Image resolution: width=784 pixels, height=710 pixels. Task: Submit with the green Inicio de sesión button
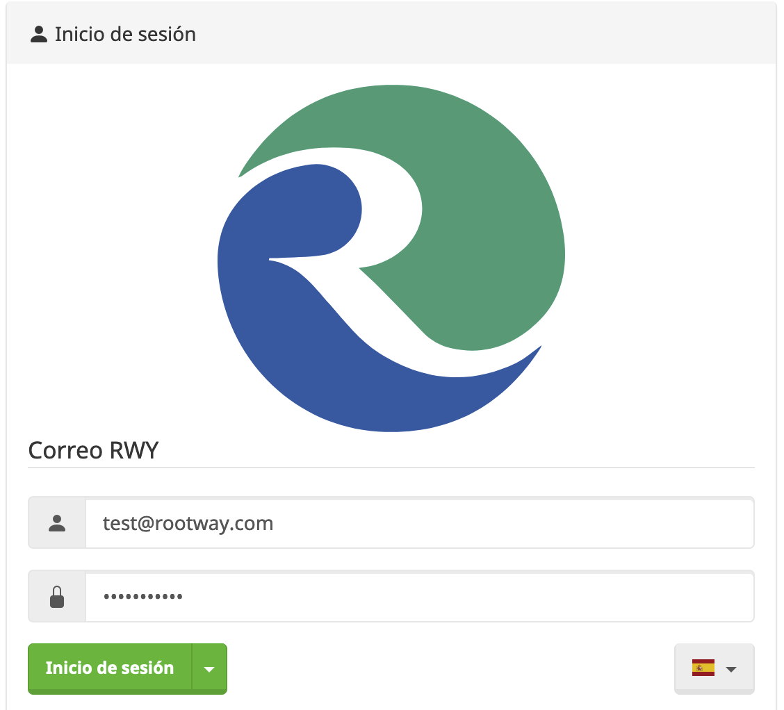click(110, 668)
